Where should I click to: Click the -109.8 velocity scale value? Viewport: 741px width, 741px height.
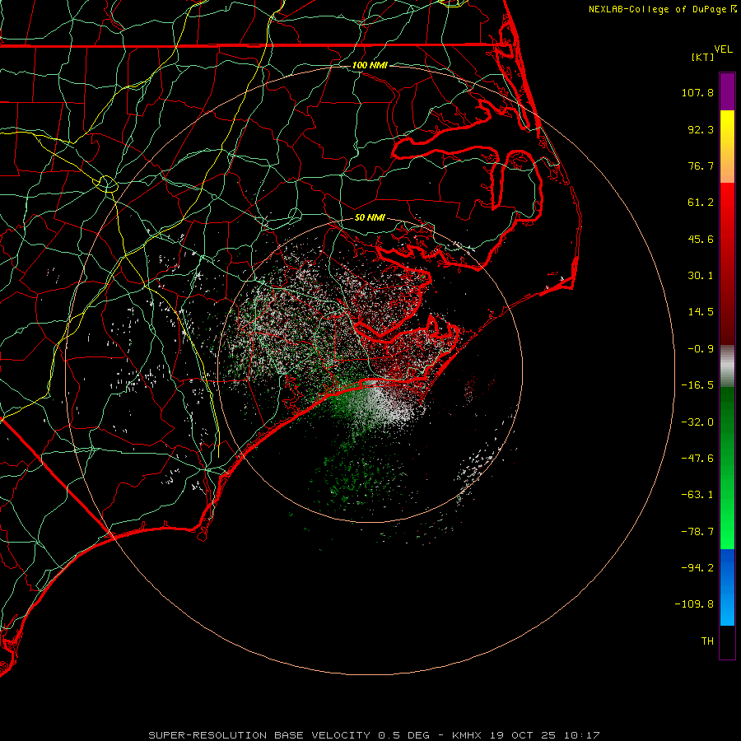coord(695,604)
